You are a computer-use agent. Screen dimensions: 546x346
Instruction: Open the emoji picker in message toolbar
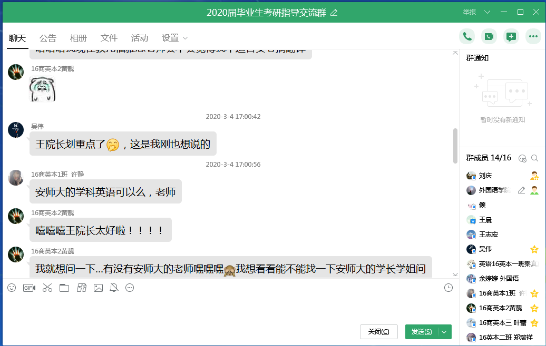tap(12, 288)
